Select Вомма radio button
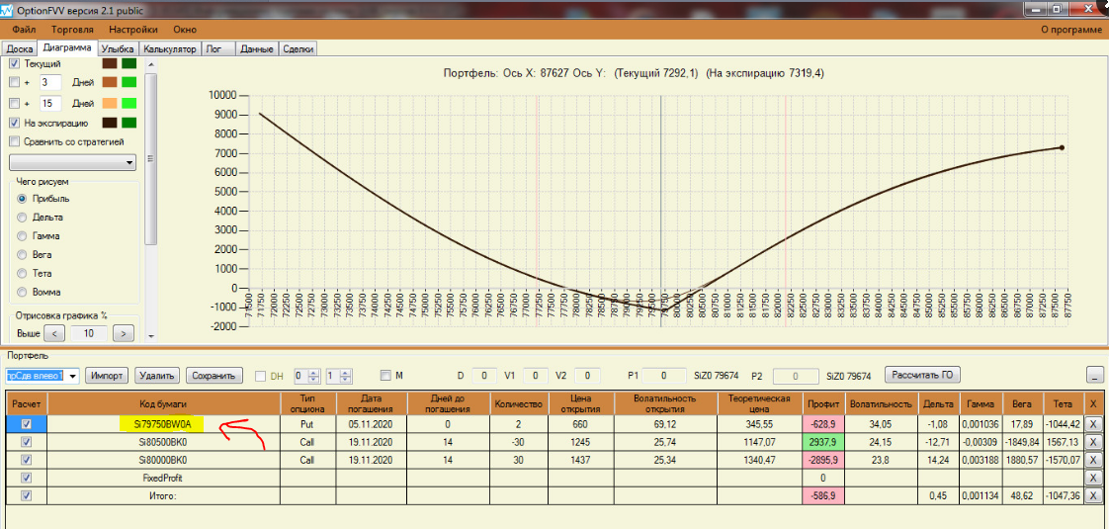Image resolution: width=1109 pixels, height=529 pixels. point(21,292)
